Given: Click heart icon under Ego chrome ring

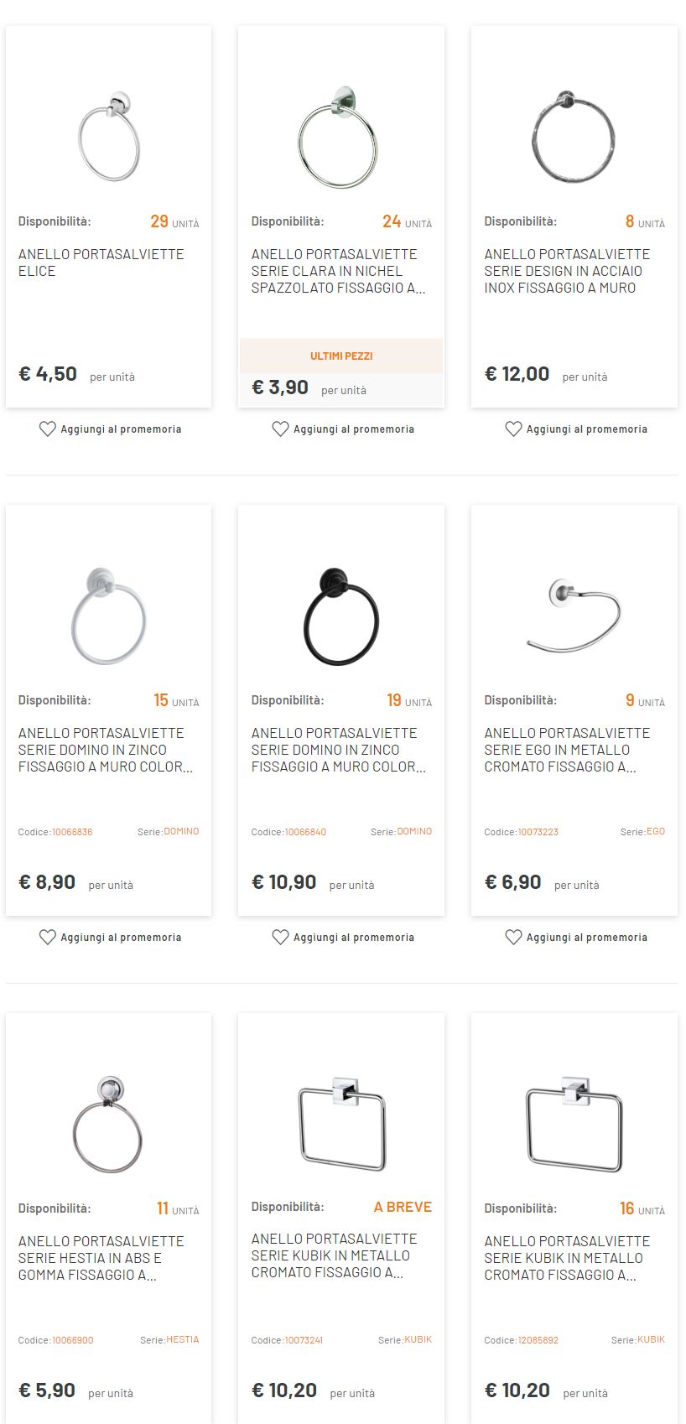Looking at the screenshot, I should point(513,938).
